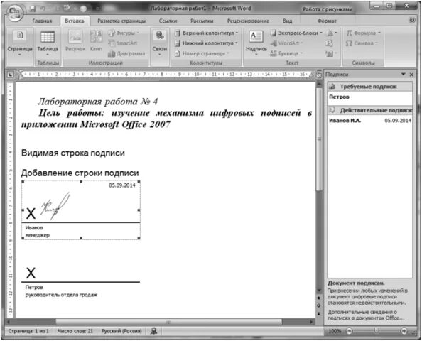Insert clip art with Клип icon
Viewport: 422px width, 341px height.
click(x=96, y=40)
